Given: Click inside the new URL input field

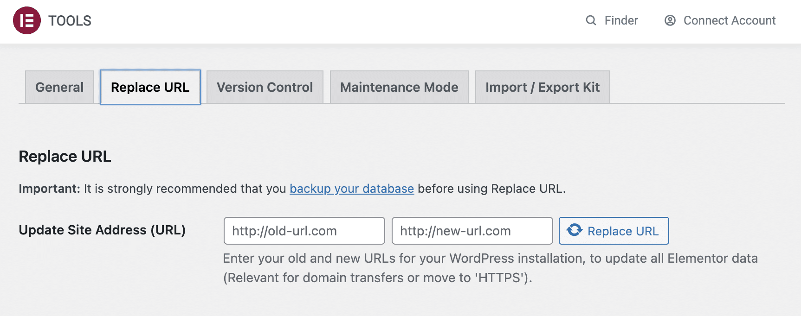Looking at the screenshot, I should click(472, 231).
